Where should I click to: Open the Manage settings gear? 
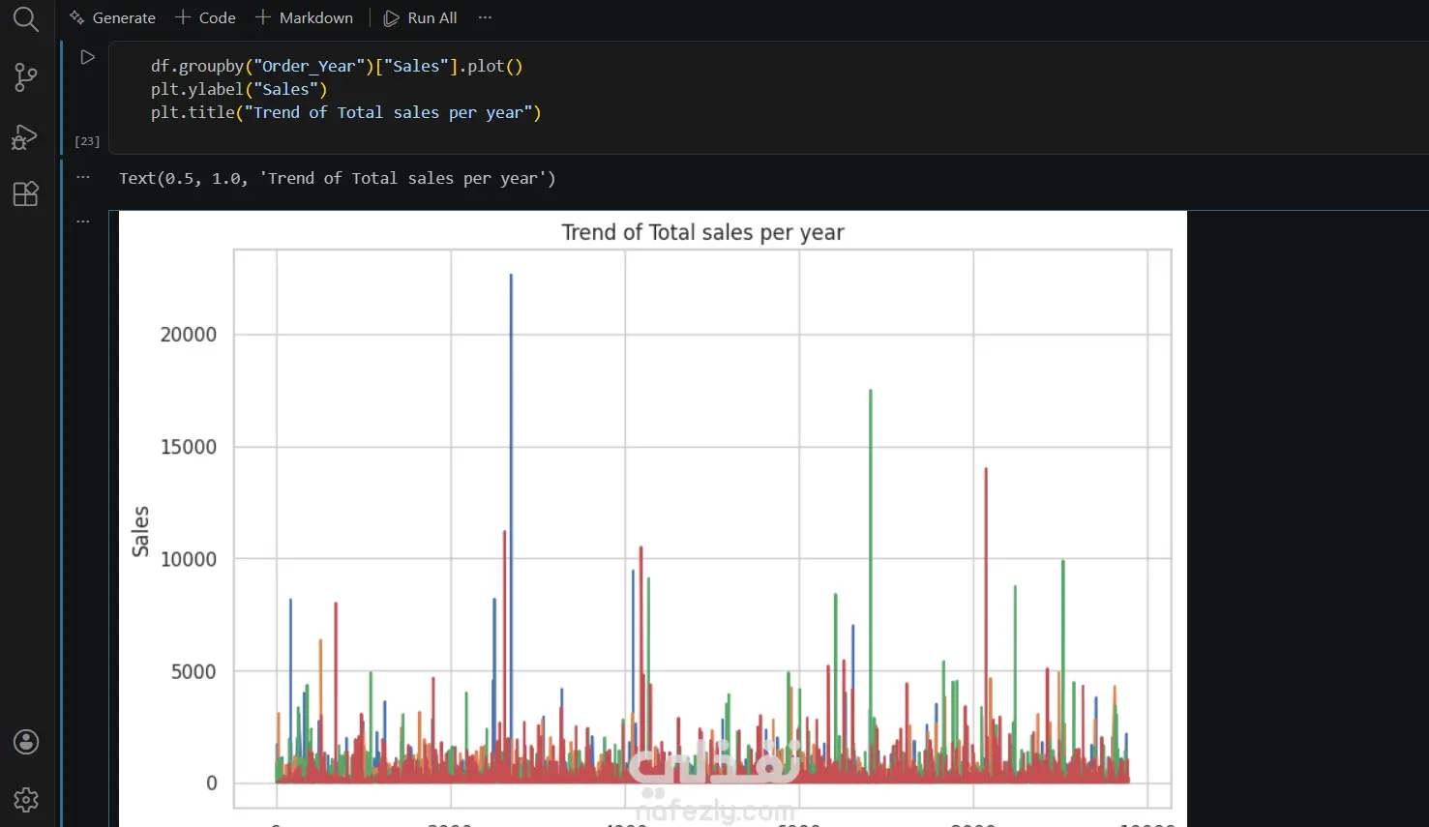(26, 800)
